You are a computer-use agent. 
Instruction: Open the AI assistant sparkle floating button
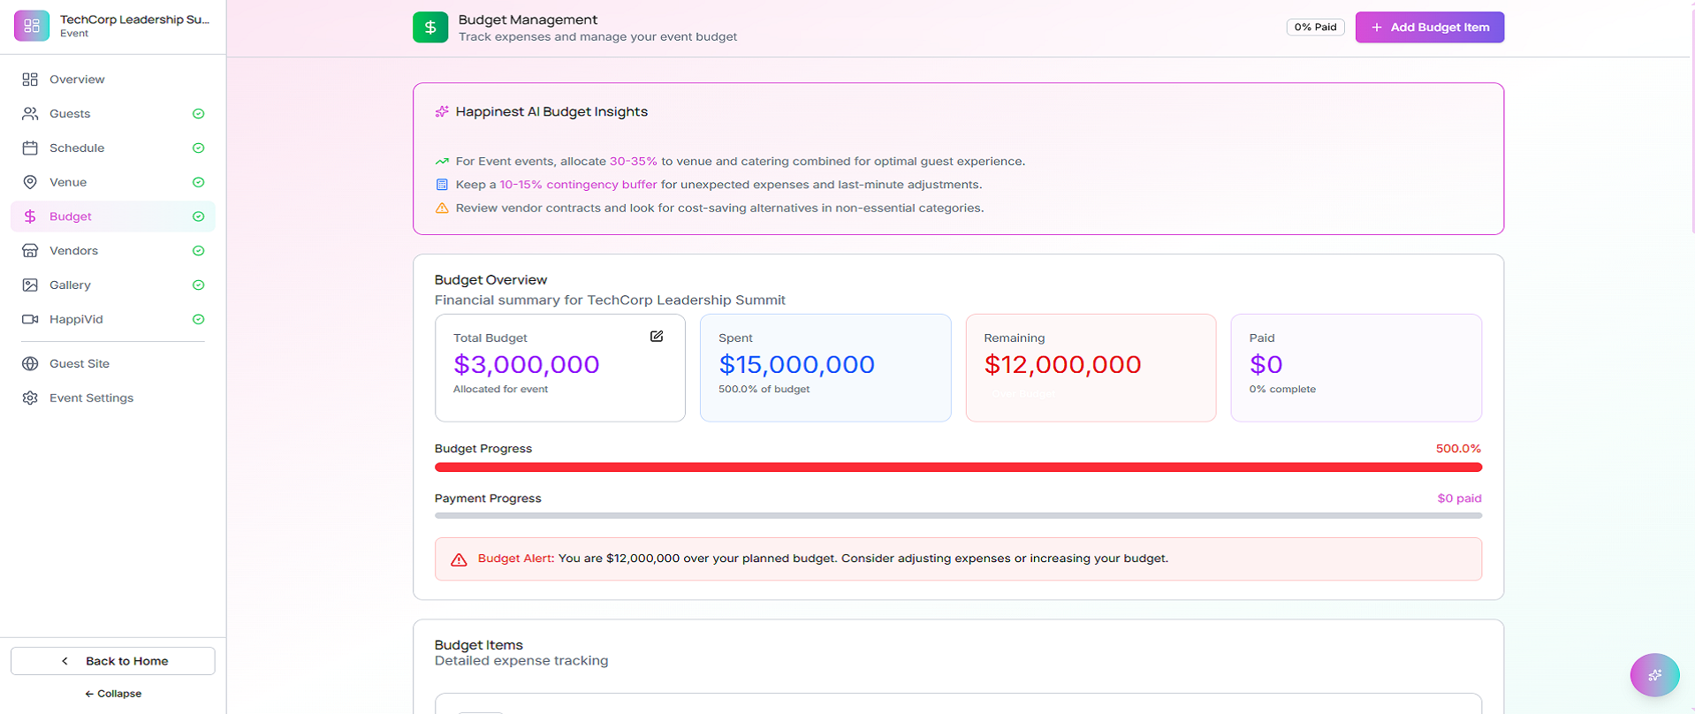pos(1653,675)
